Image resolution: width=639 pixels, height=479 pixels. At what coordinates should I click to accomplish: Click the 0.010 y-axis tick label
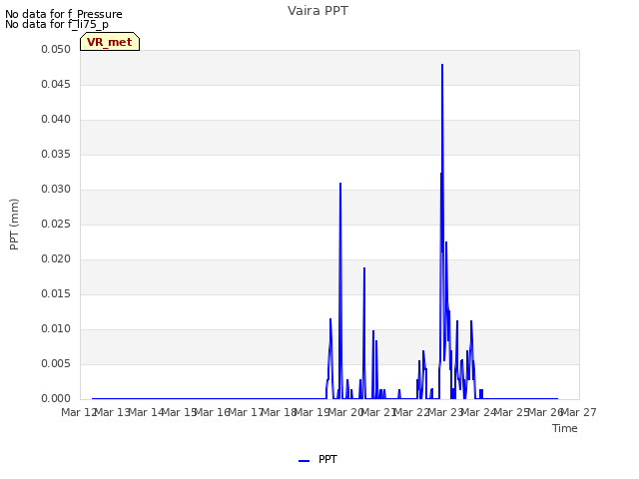point(56,329)
